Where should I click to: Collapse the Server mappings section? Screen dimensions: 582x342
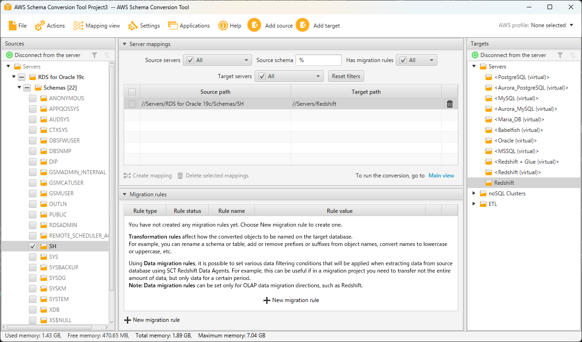click(124, 44)
